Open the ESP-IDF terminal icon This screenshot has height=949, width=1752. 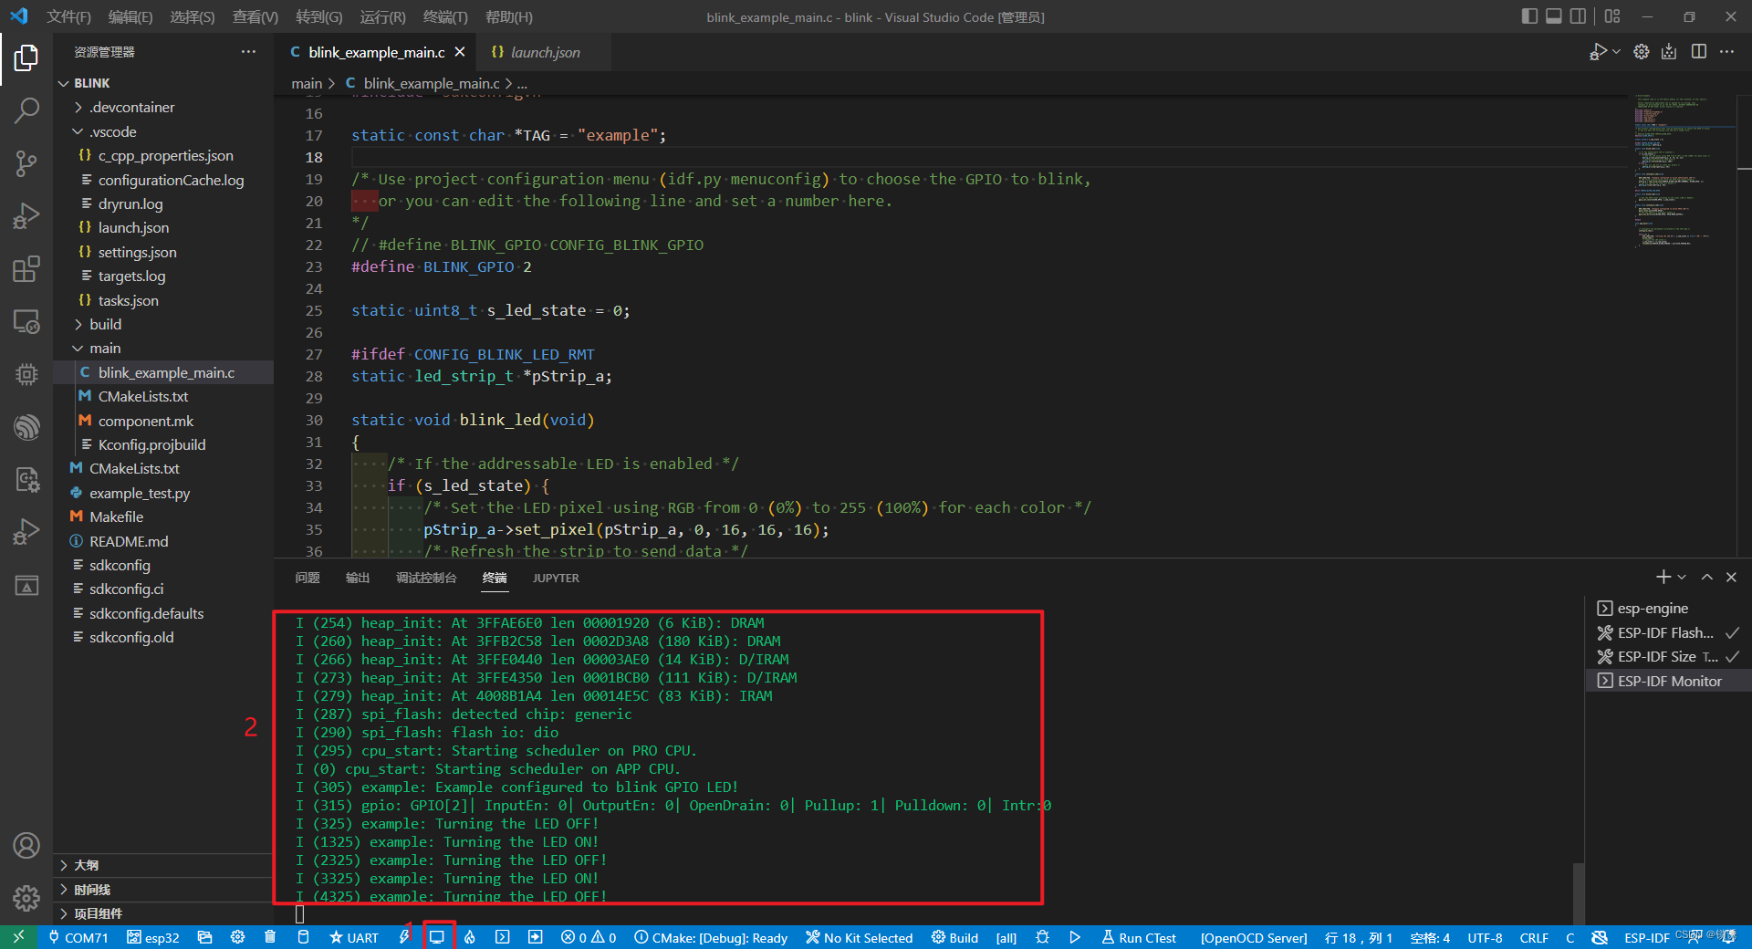[503, 937]
